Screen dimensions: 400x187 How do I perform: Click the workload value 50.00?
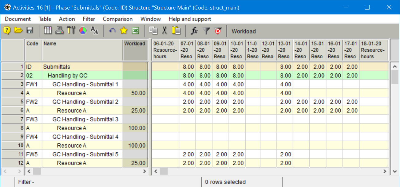[135, 93]
